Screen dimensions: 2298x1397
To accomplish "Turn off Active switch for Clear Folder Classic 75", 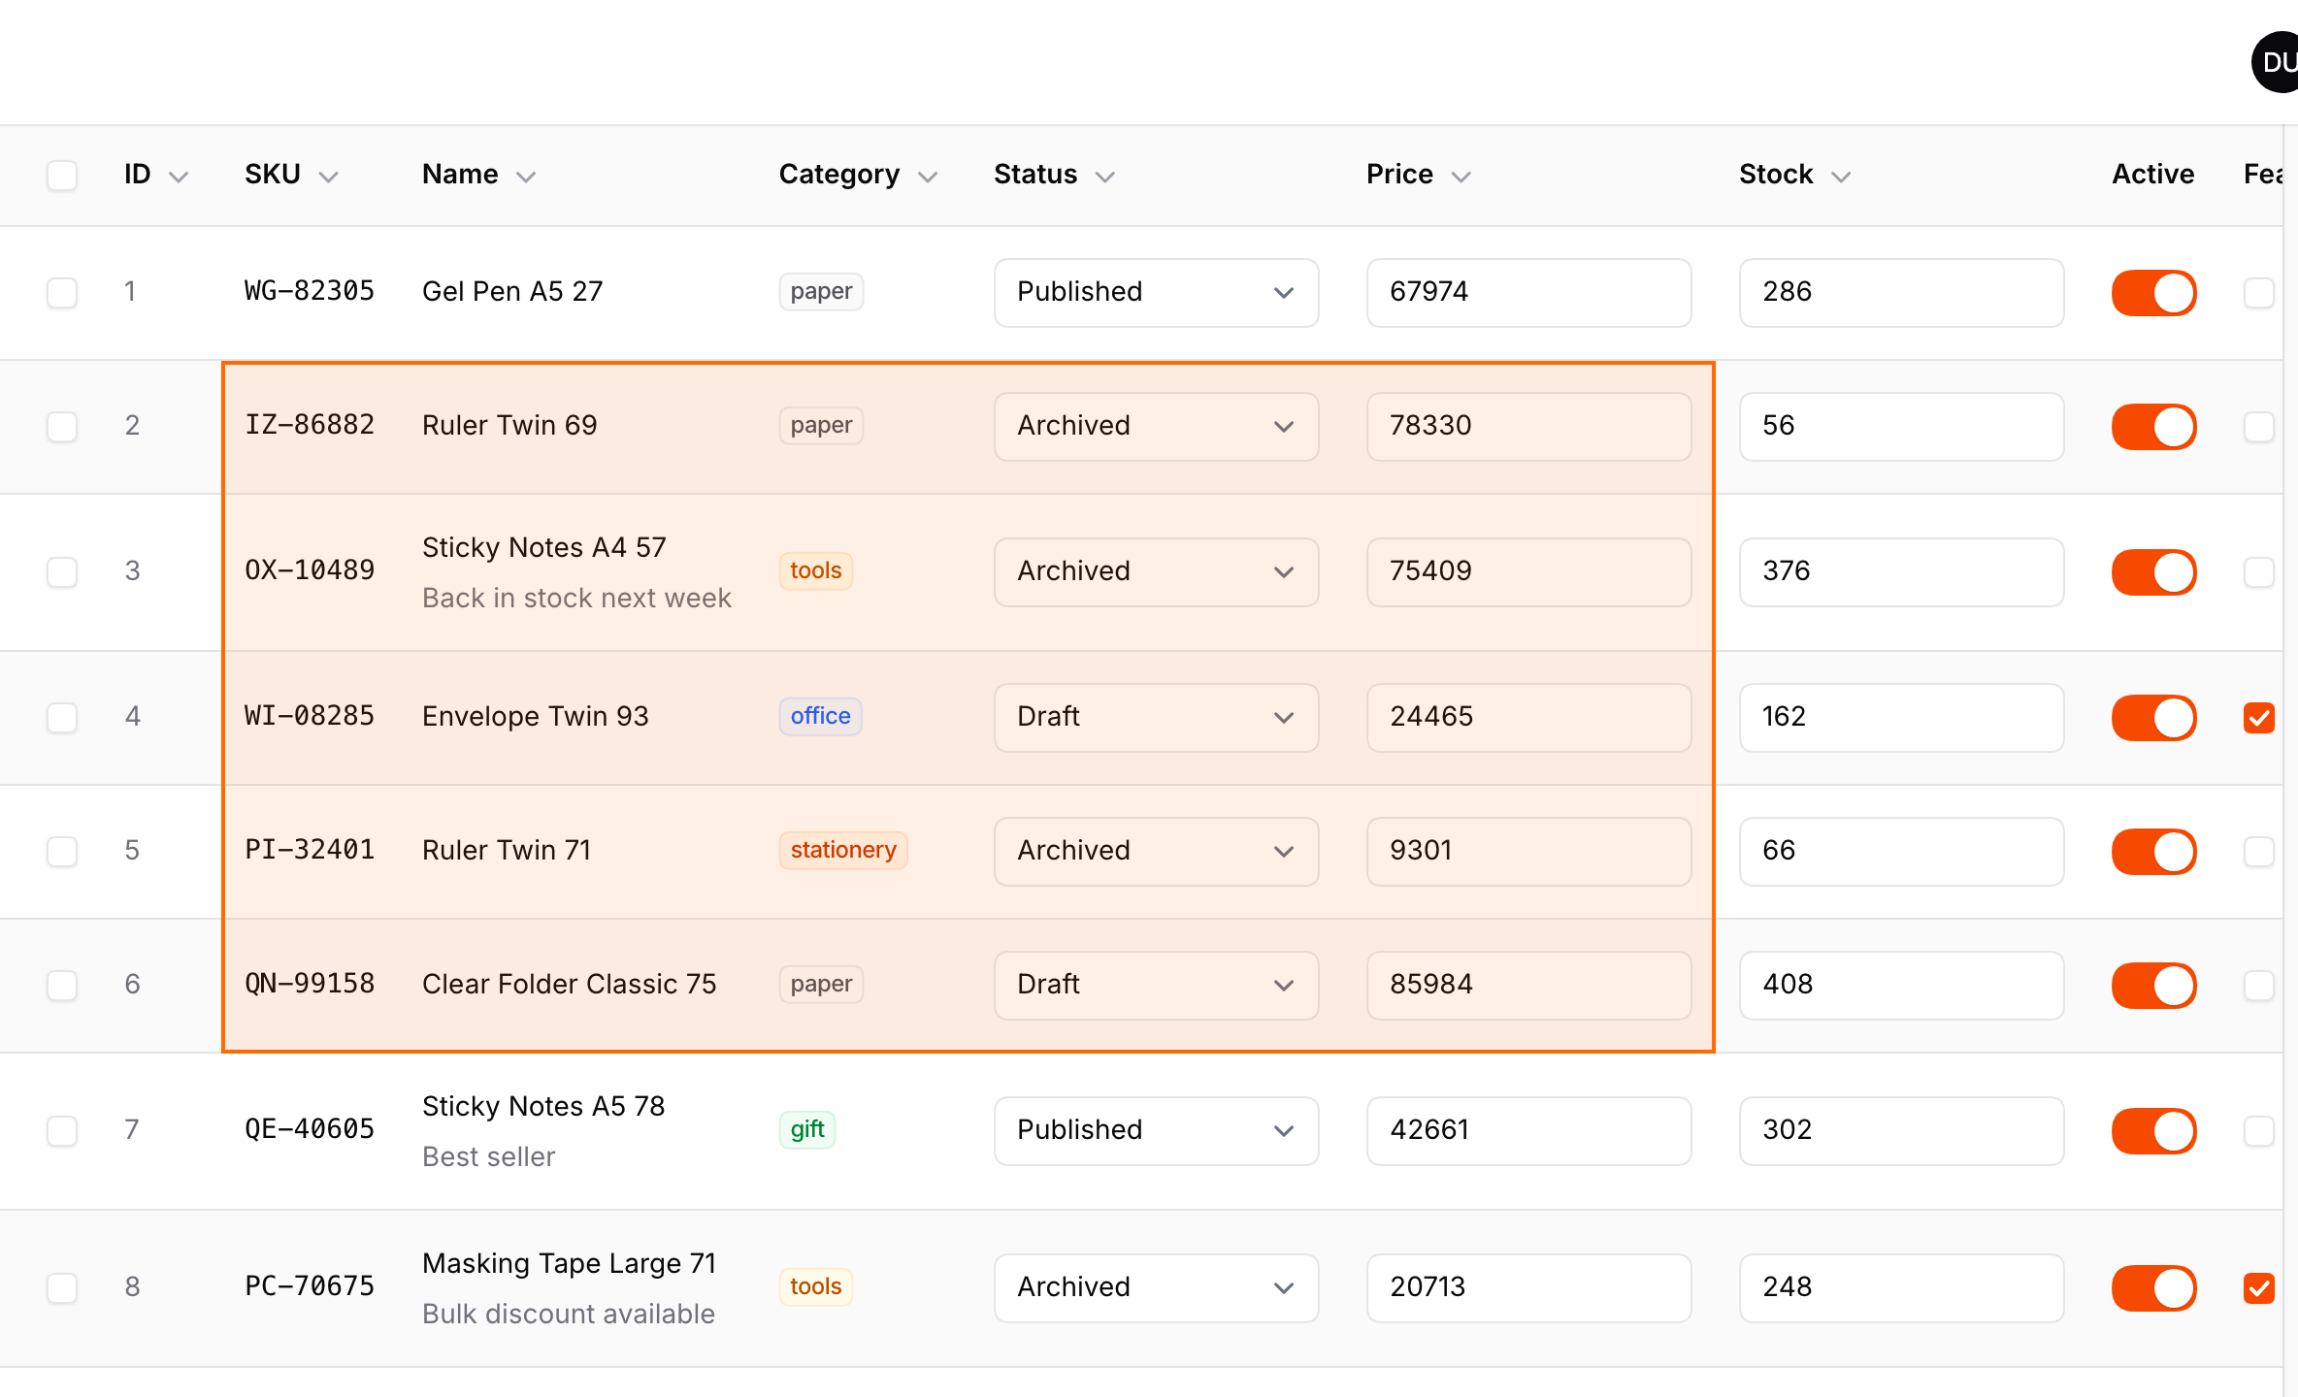I will [2154, 985].
